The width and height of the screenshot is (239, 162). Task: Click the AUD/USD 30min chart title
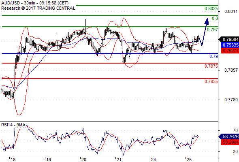coord(35,3)
